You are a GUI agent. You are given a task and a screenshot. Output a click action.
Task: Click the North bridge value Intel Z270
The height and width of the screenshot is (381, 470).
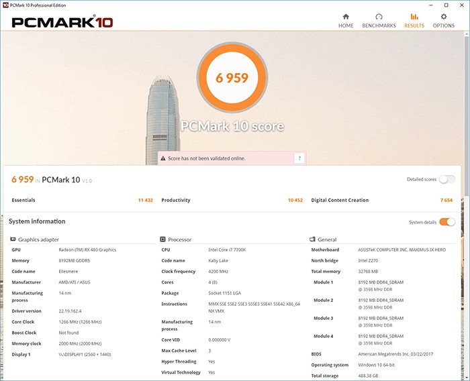coord(368,260)
